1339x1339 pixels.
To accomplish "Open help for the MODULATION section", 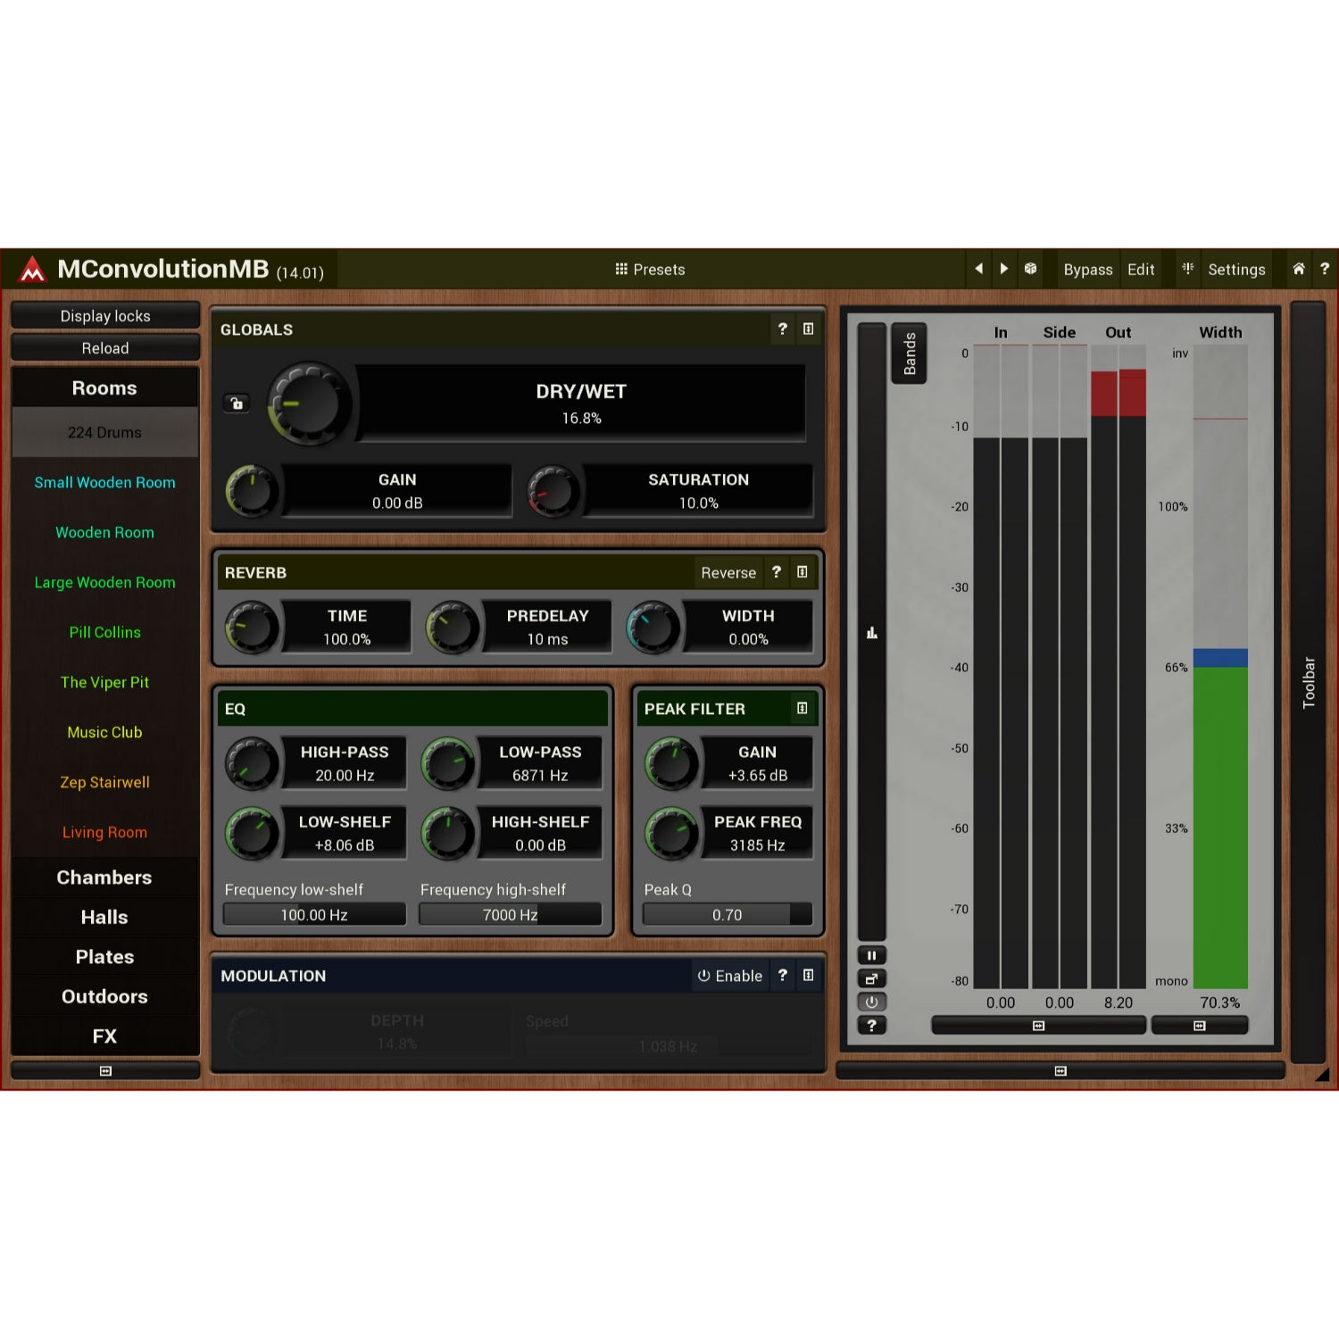I will pyautogui.click(x=783, y=975).
